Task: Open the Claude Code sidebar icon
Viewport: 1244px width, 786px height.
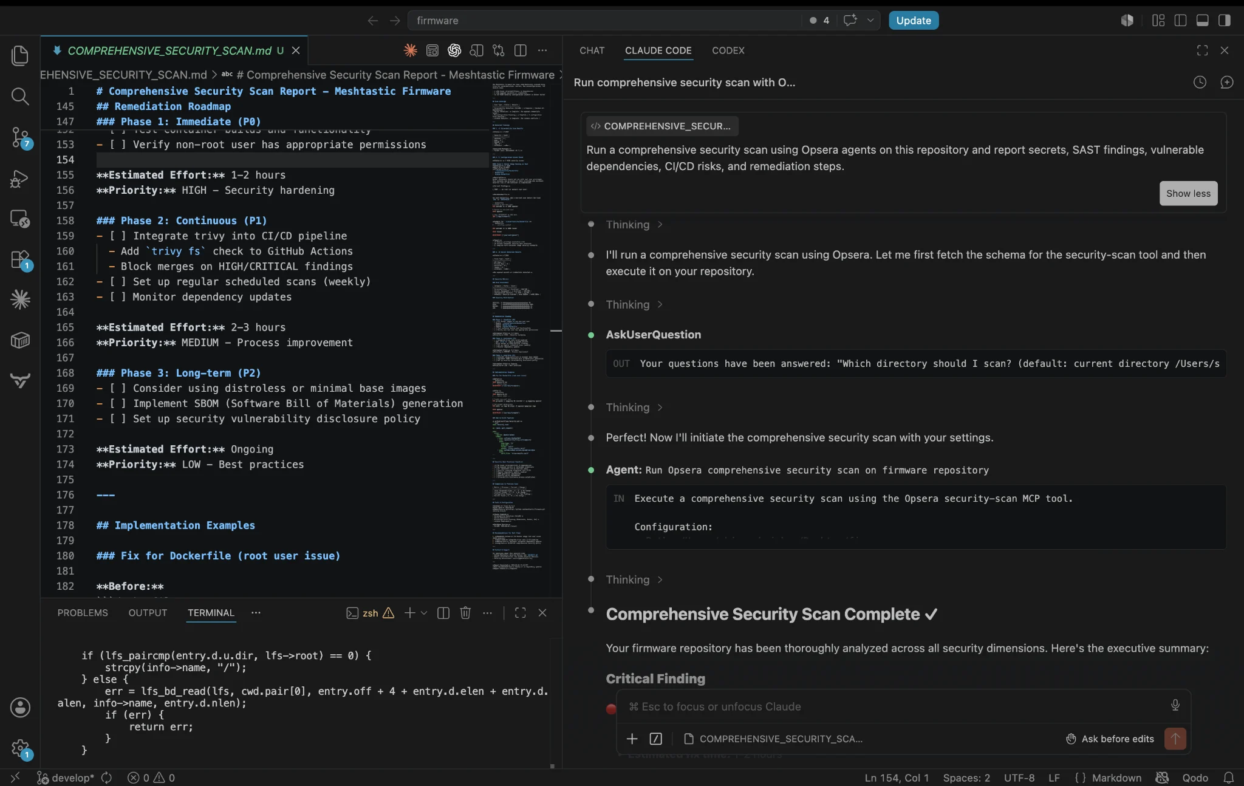Action: click(x=20, y=299)
